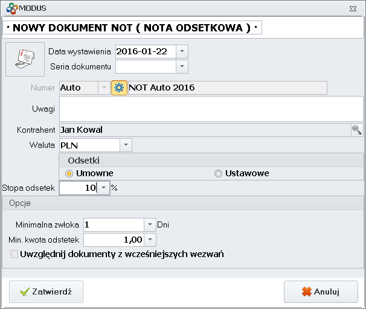Open Min. kwota odsetek dropdown
The height and width of the screenshot is (309, 366).
[x=150, y=240]
